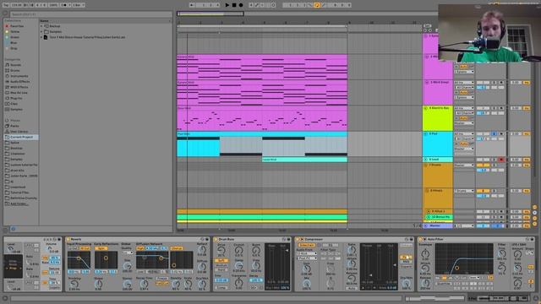The height and width of the screenshot is (304, 541).
Task: Click Add Folder in browser Places
Action: coord(19,204)
